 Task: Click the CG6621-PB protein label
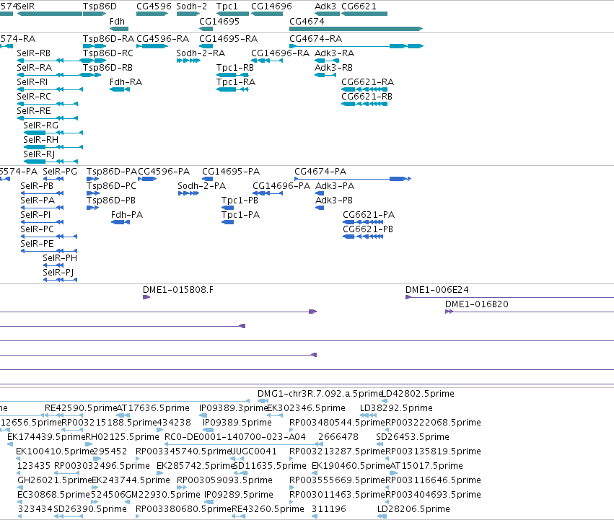(x=368, y=229)
